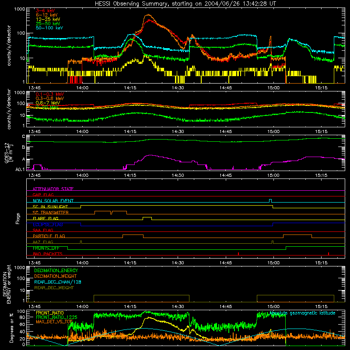Pick the SC_IN_SUNLIGHT flag label
This screenshot has height=350, width=350.
(x=50, y=206)
